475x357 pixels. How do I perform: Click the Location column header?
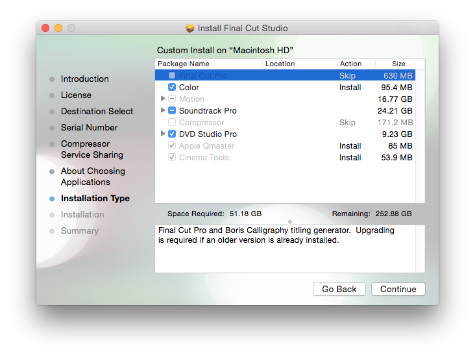click(300, 64)
